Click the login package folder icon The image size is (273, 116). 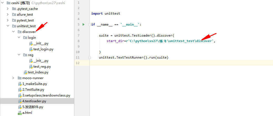(x=25, y=38)
